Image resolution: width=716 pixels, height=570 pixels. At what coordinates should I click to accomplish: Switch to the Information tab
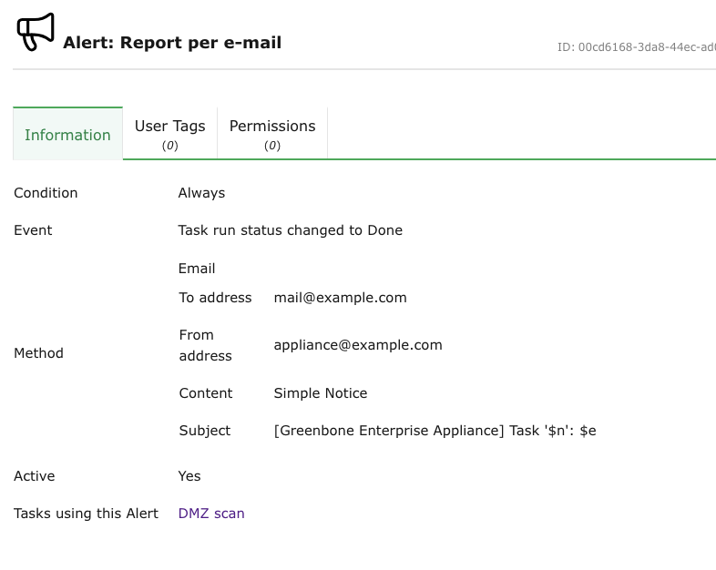point(67,135)
